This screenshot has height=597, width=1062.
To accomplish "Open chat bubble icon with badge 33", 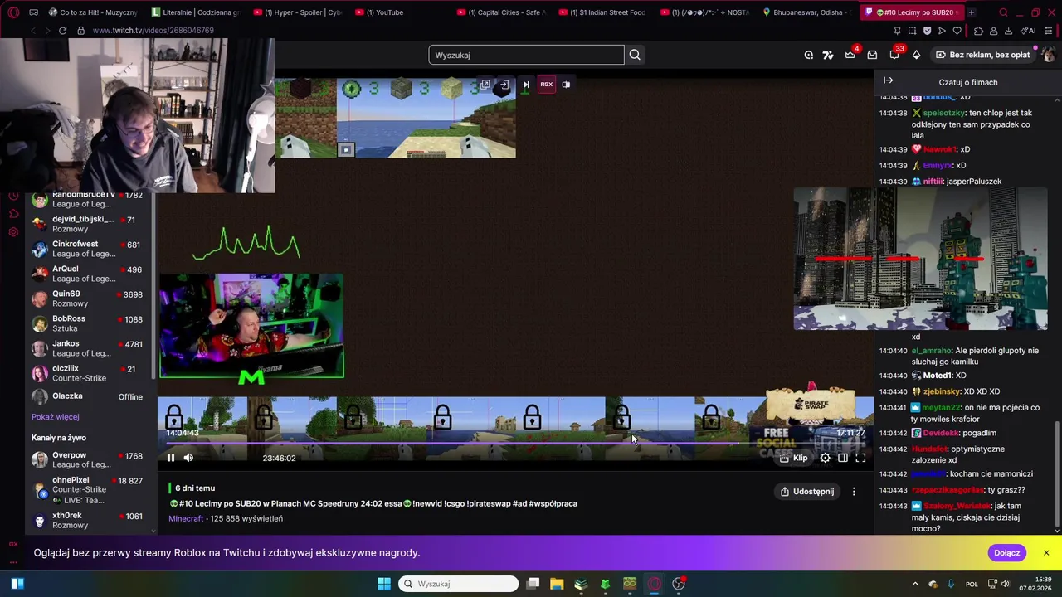I will (x=894, y=55).
